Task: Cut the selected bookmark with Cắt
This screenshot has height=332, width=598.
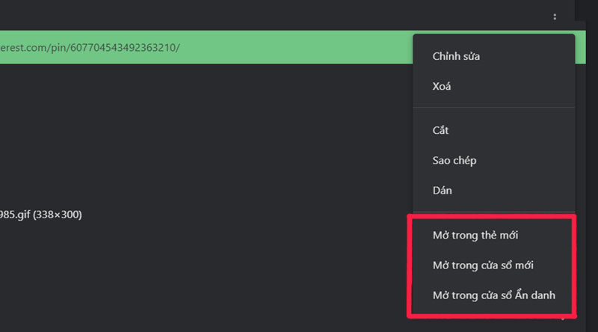Action: [440, 131]
